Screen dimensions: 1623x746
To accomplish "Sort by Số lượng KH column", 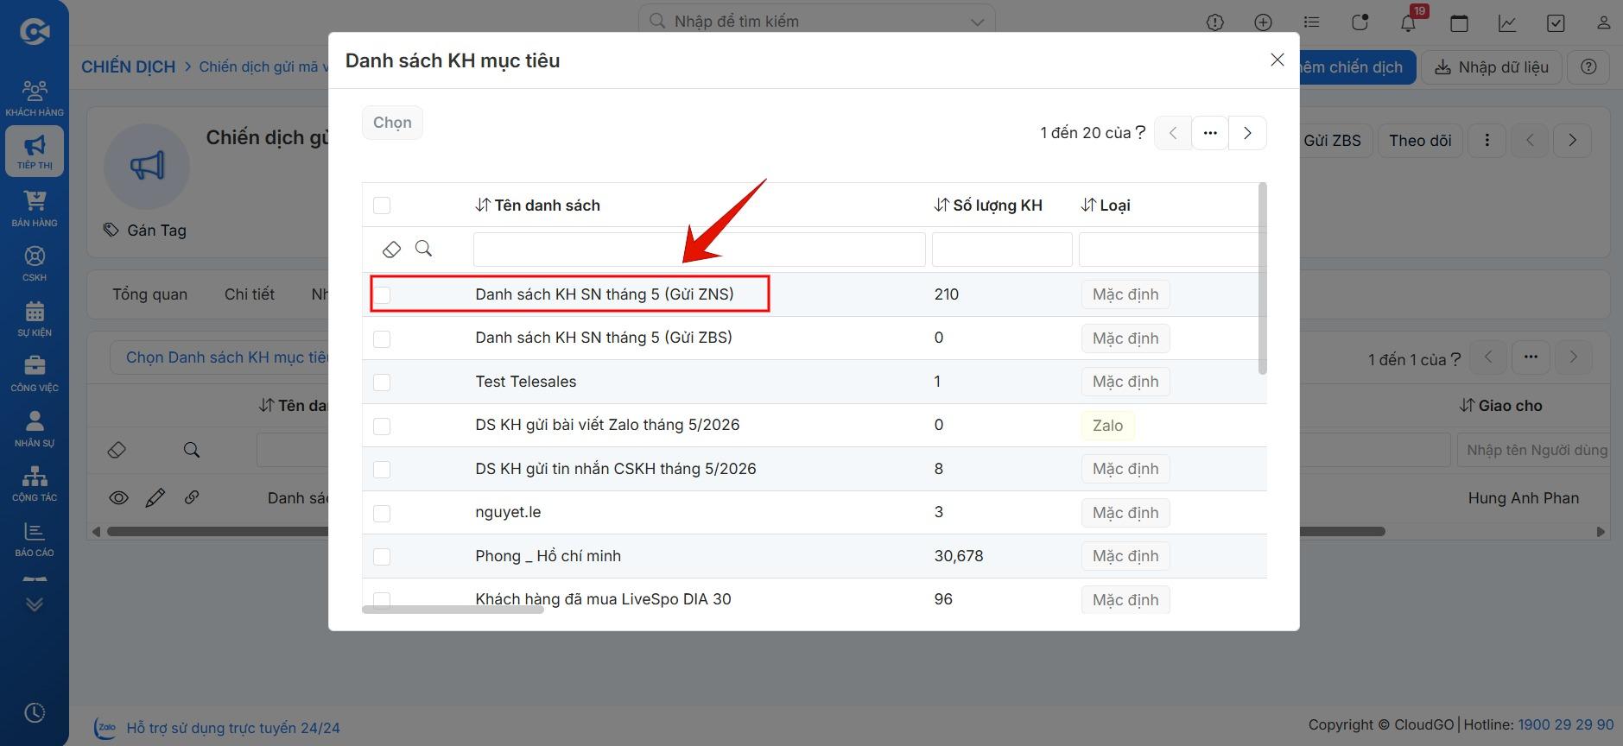I will (x=988, y=205).
